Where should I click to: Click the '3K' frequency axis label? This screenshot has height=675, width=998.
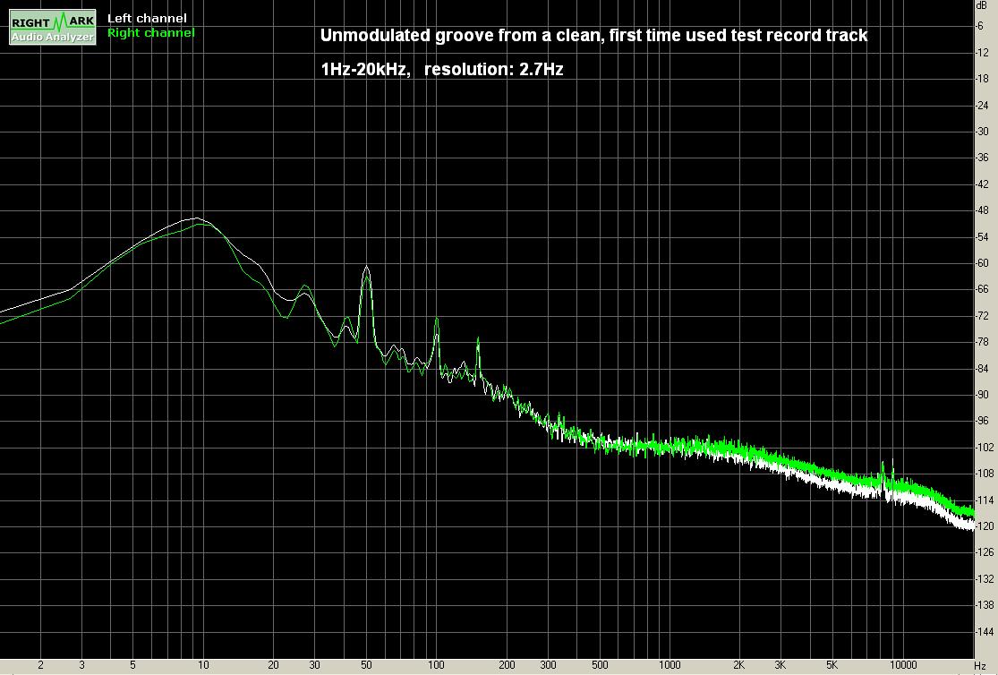pyautogui.click(x=780, y=665)
